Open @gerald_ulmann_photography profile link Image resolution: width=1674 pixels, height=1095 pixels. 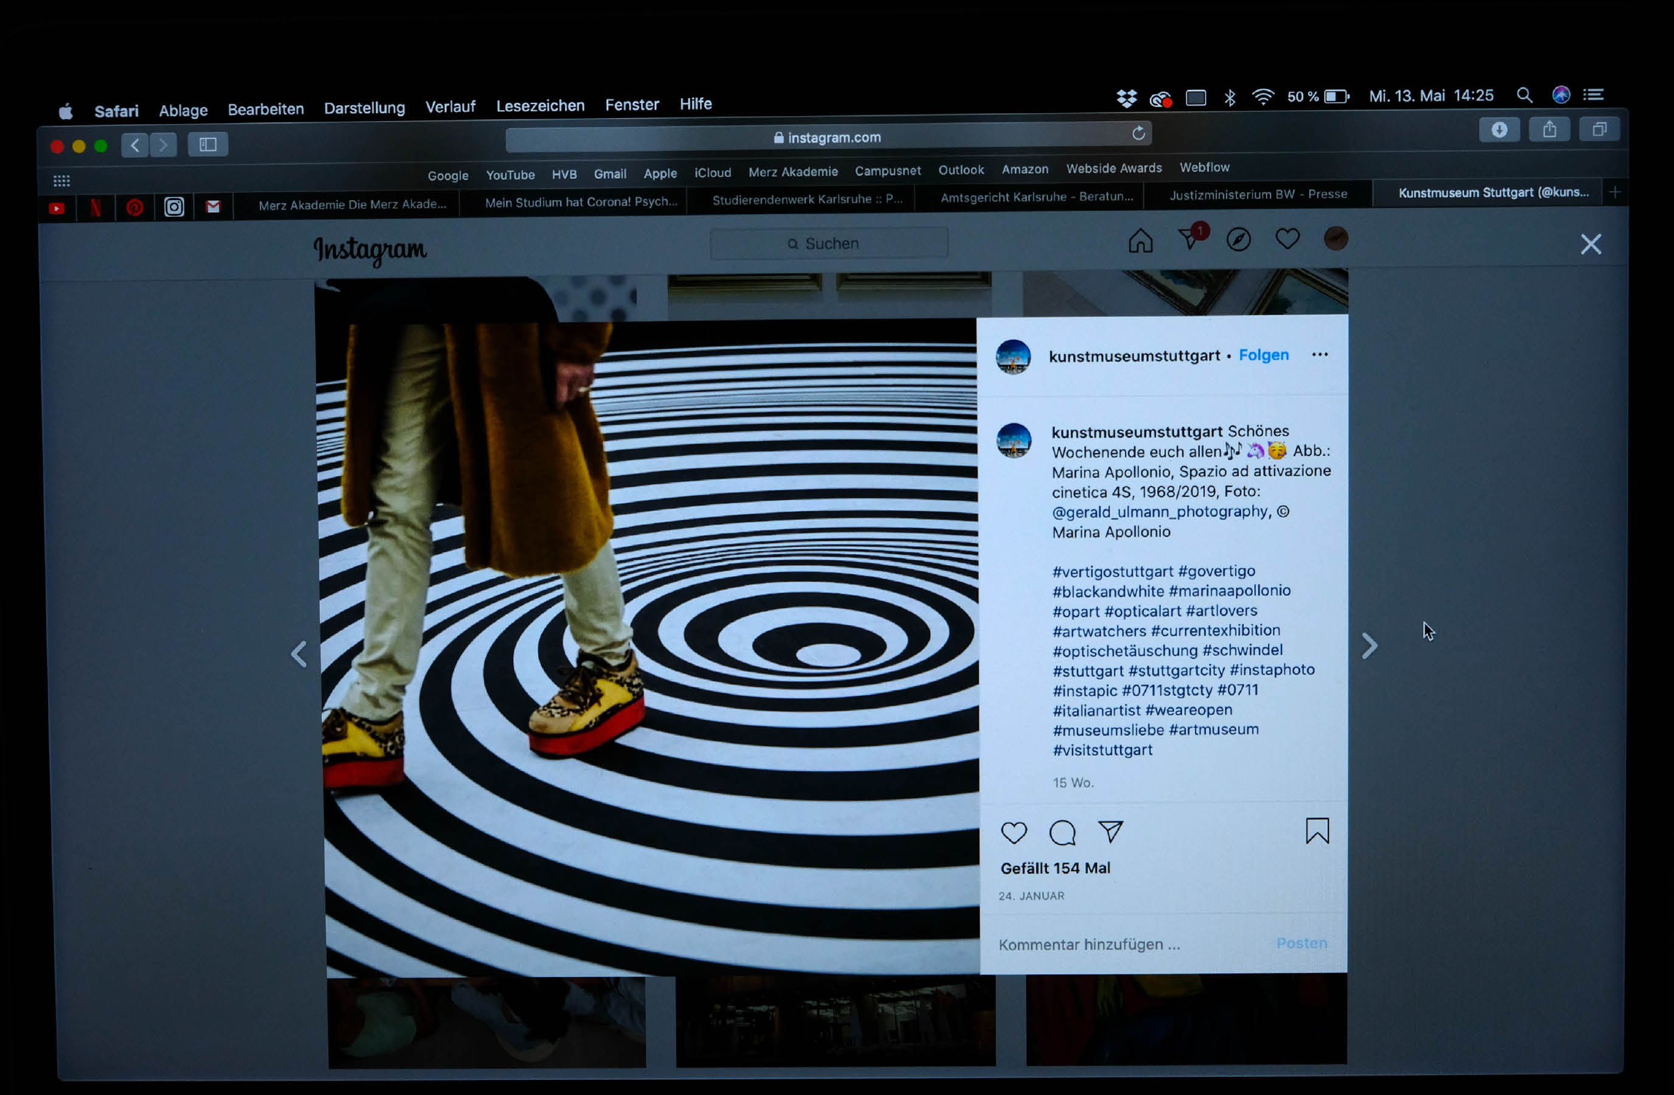1159,512
